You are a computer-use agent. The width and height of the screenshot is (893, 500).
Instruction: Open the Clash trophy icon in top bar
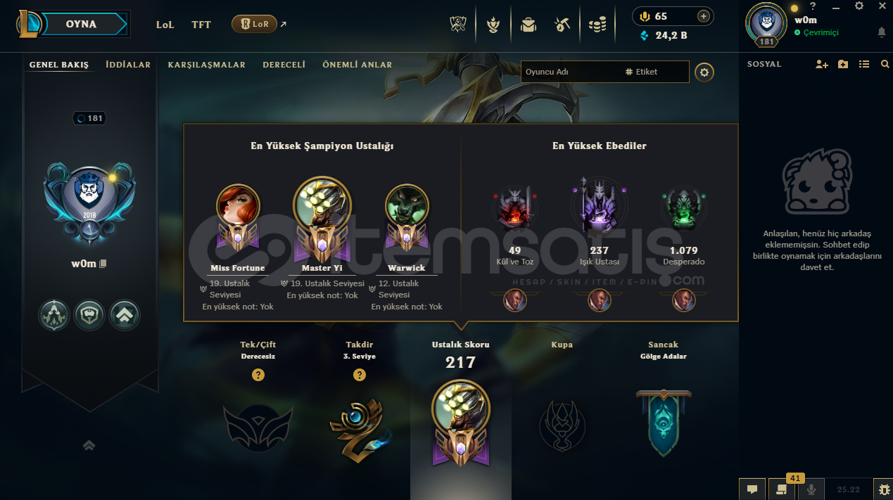493,25
